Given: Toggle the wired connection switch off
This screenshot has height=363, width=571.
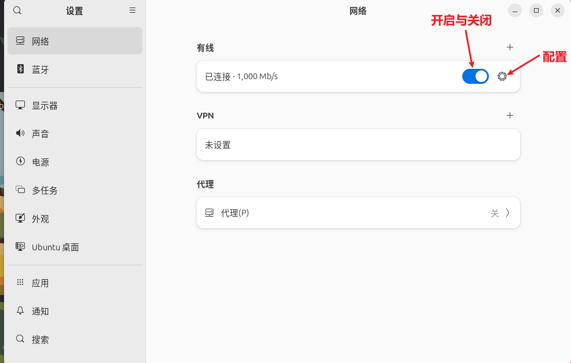Looking at the screenshot, I should click(x=475, y=76).
